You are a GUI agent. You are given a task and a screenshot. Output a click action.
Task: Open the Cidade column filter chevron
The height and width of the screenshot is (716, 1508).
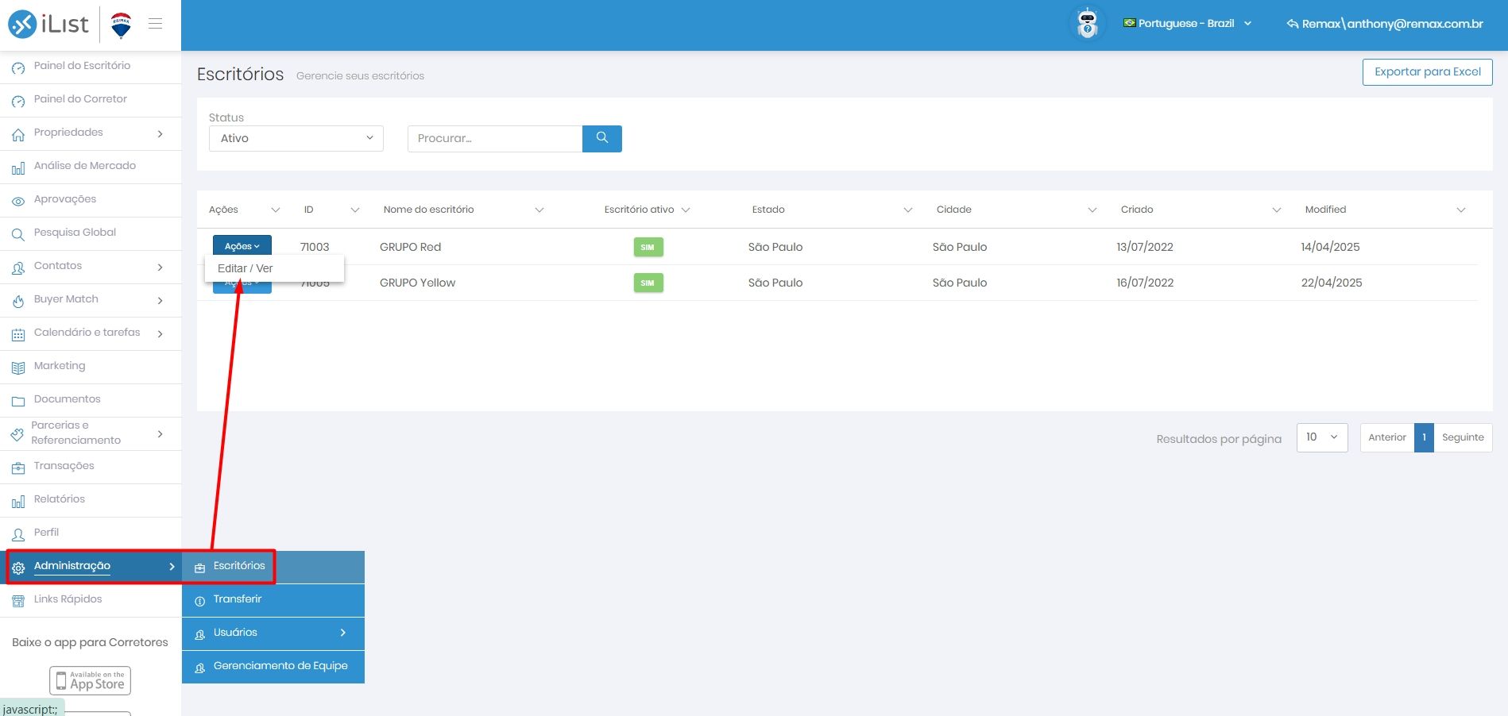1092,210
